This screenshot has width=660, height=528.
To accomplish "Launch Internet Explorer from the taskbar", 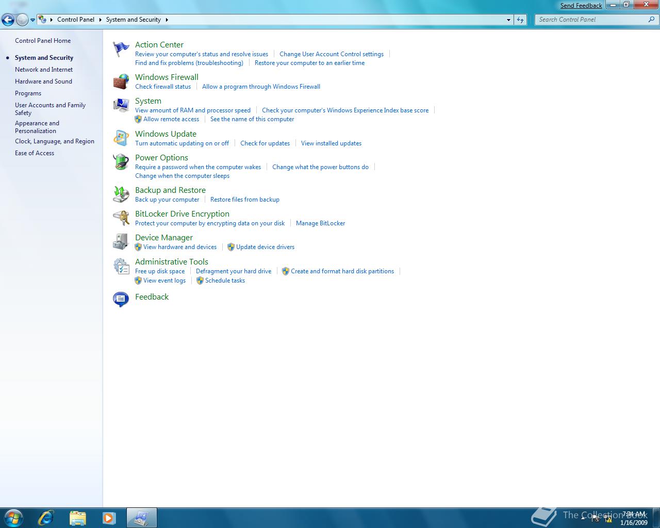I will pos(46,518).
